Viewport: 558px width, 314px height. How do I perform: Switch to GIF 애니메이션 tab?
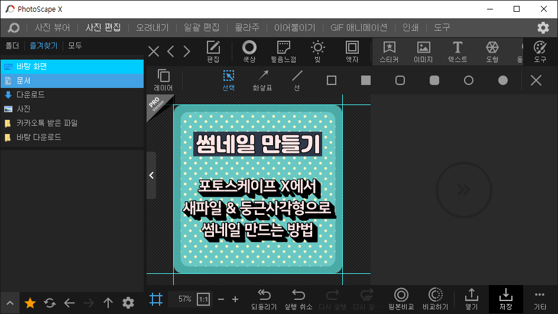pos(359,27)
